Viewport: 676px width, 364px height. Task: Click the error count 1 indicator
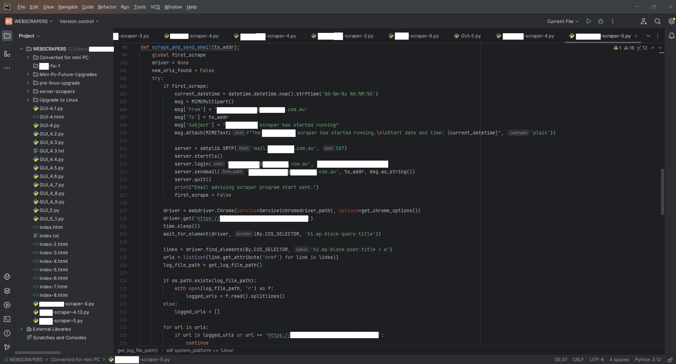[x=618, y=48]
